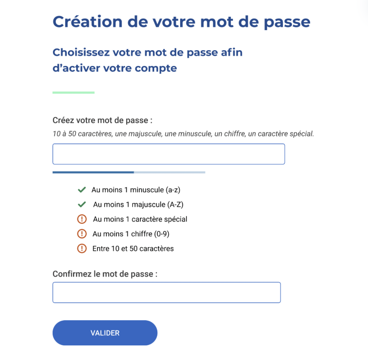Select the password creation input field
The image size is (368, 347).
point(169,154)
